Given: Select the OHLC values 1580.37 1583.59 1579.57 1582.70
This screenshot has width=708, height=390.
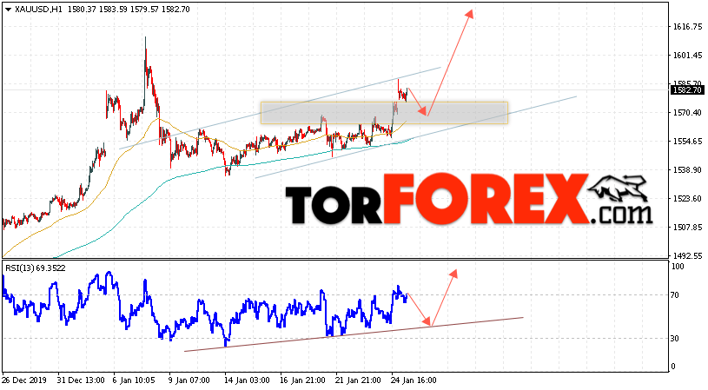Looking at the screenshot, I should click(x=129, y=10).
